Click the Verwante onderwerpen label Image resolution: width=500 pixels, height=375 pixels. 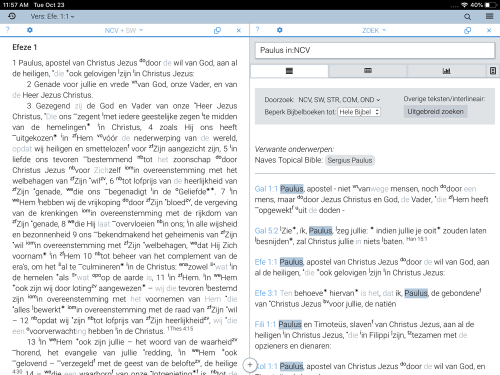tap(294, 149)
